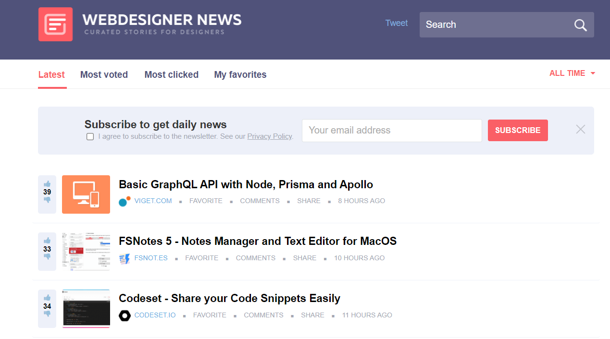Share the Codeset story
The image size is (610, 339).
312,315
